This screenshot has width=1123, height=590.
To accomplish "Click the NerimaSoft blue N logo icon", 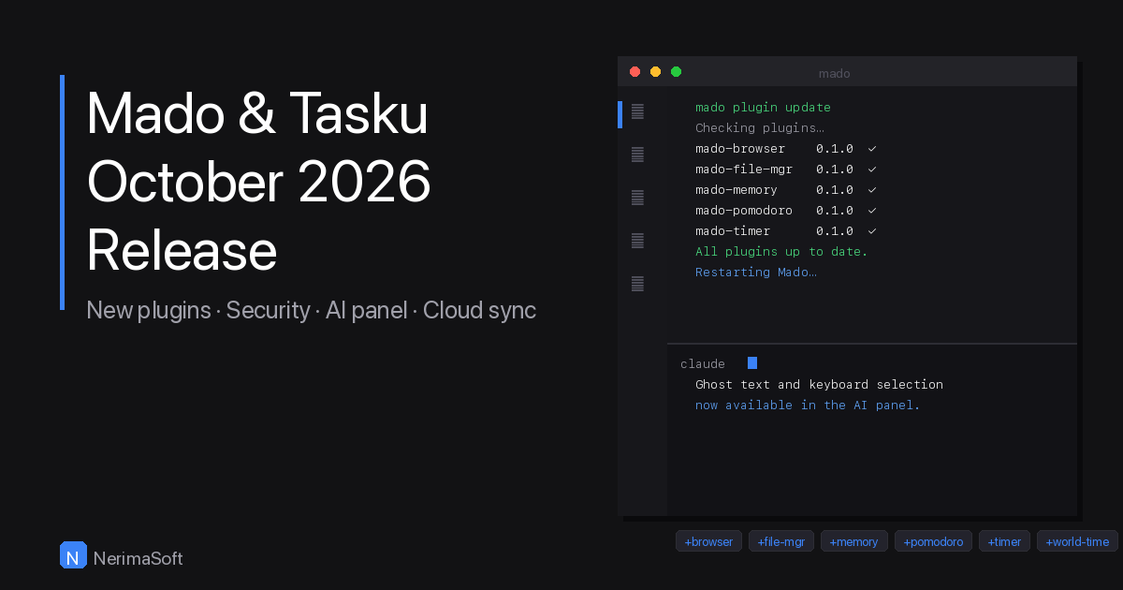I will [73, 555].
